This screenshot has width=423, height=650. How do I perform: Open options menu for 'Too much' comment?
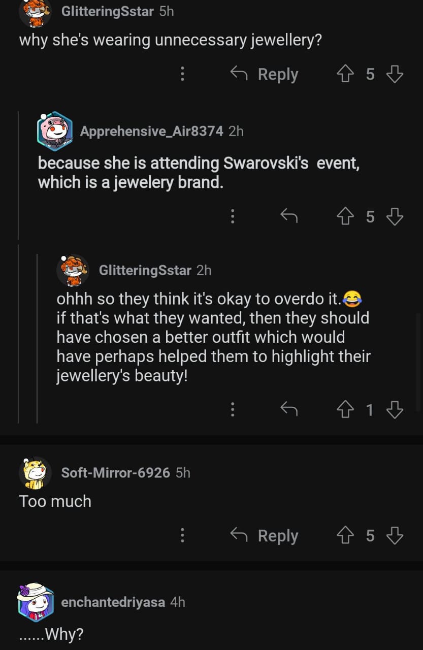pyautogui.click(x=182, y=536)
